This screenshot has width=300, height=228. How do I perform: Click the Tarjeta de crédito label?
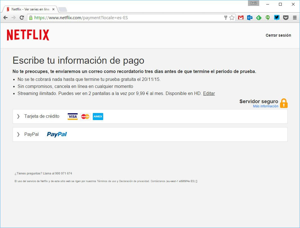click(x=42, y=116)
